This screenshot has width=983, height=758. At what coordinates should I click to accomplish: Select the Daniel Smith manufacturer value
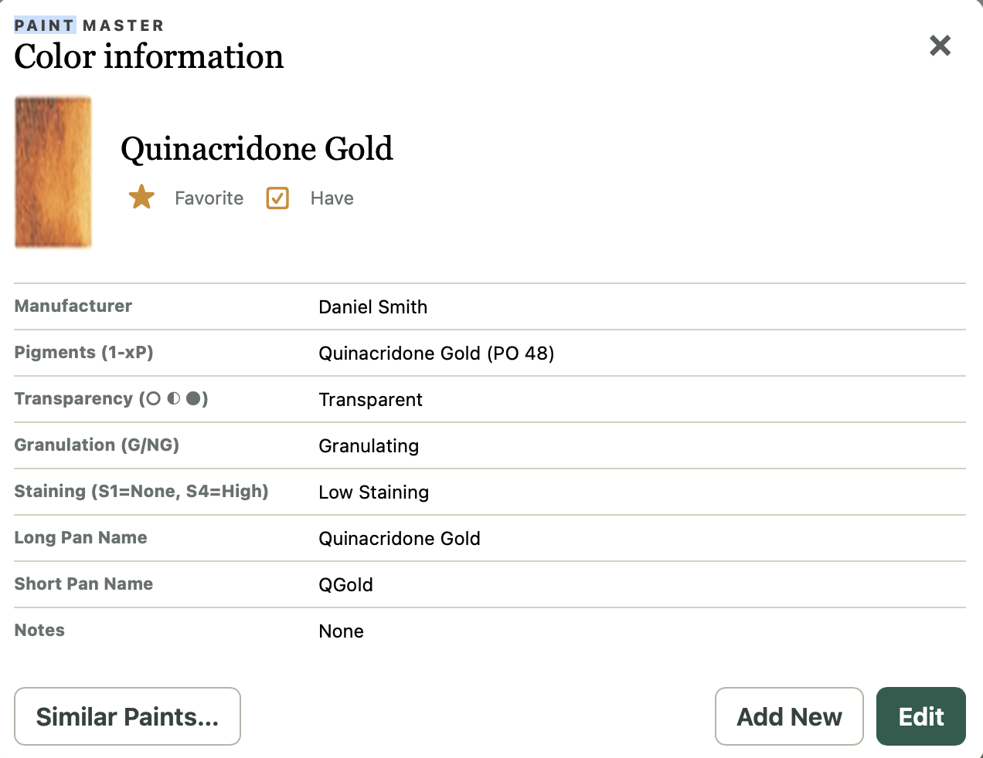373,307
